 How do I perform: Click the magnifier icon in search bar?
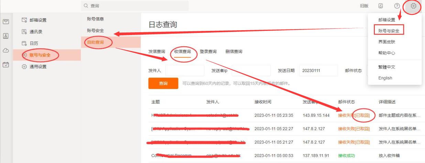click(x=86, y=6)
